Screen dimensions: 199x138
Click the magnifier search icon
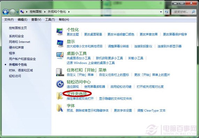point(193,12)
